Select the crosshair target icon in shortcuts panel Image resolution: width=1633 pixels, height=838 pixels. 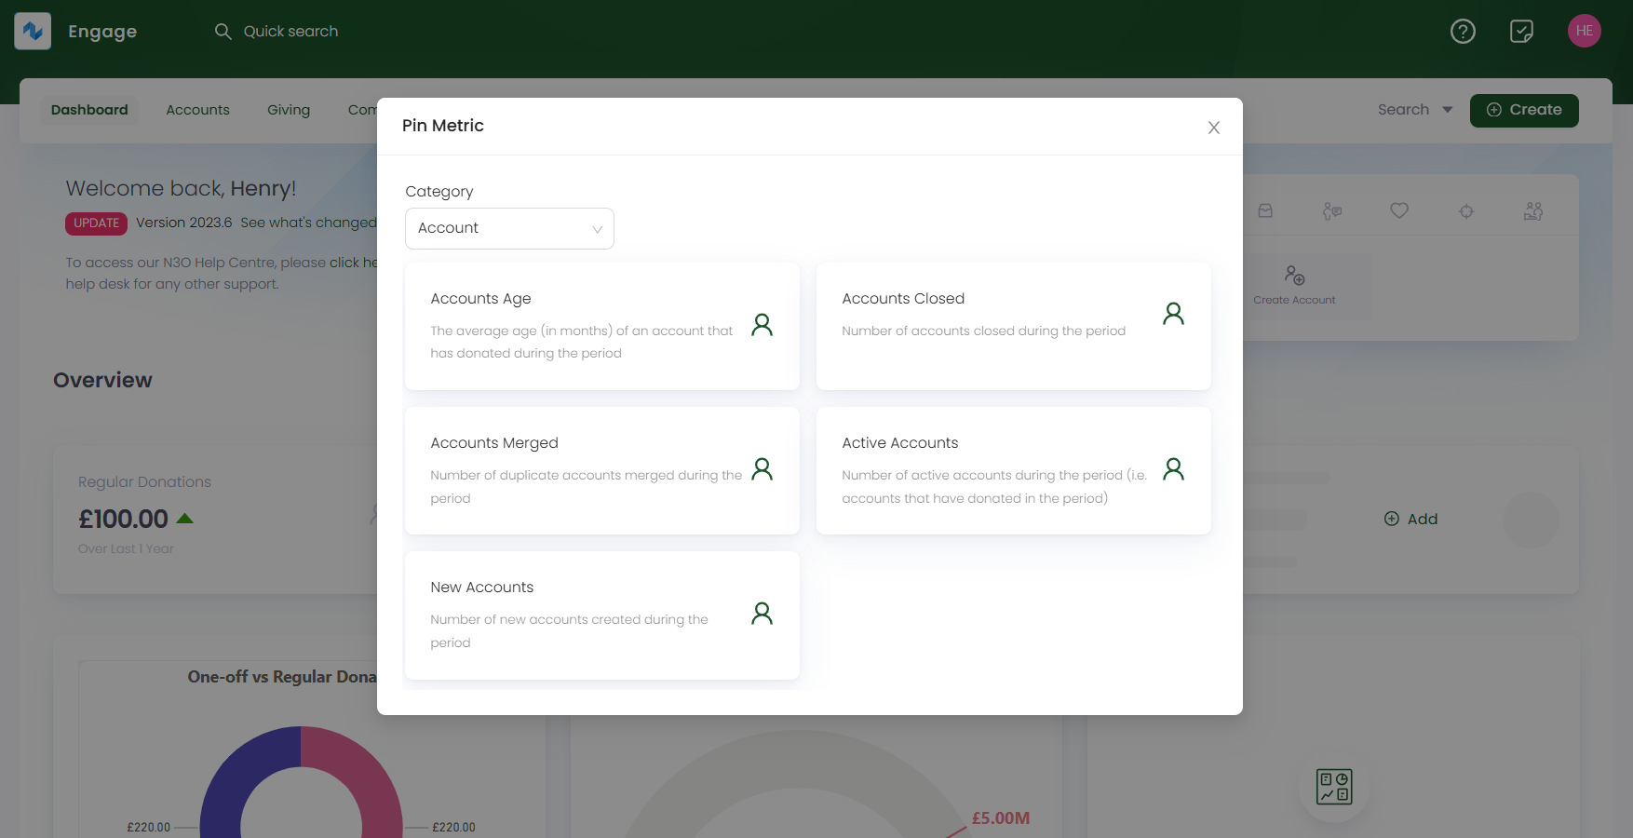[x=1465, y=211]
